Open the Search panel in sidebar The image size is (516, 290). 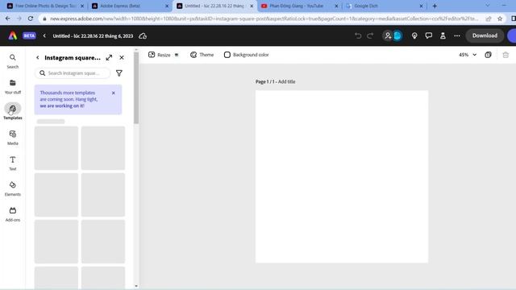coord(13,61)
